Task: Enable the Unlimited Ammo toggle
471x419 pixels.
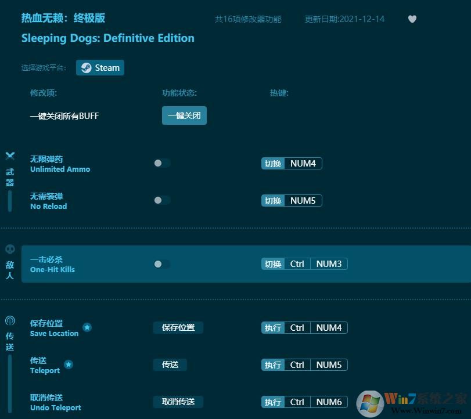Action: tap(161, 163)
